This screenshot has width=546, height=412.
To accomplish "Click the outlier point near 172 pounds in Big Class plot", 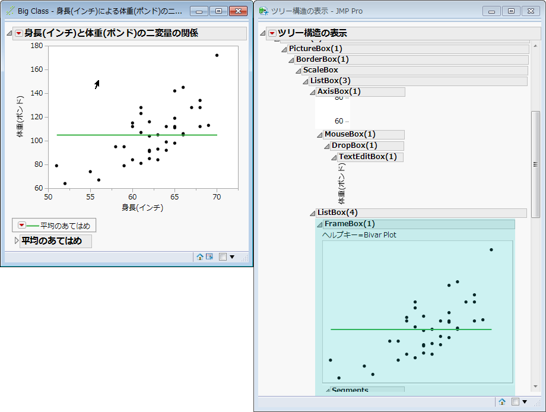I will tap(217, 55).
